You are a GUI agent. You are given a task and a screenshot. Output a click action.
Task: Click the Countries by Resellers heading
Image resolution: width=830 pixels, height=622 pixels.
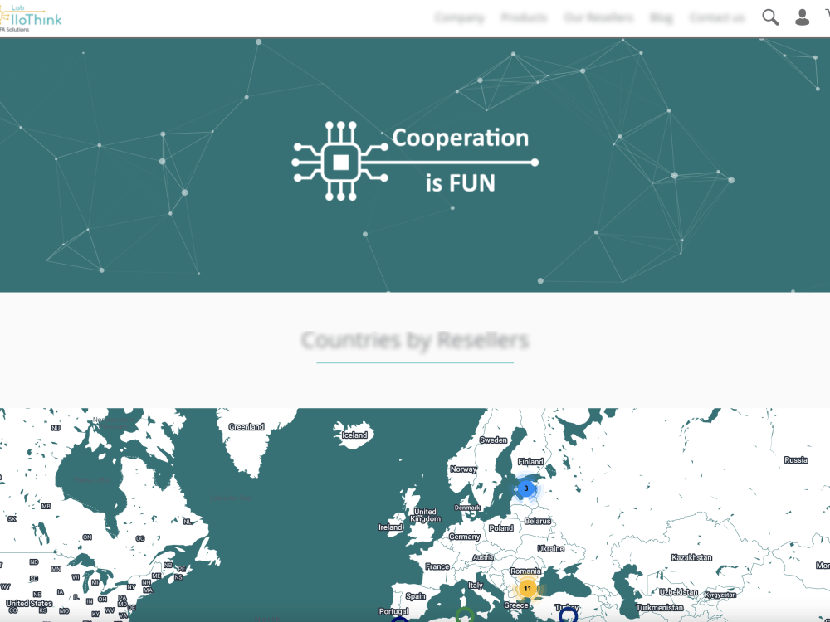(x=415, y=340)
